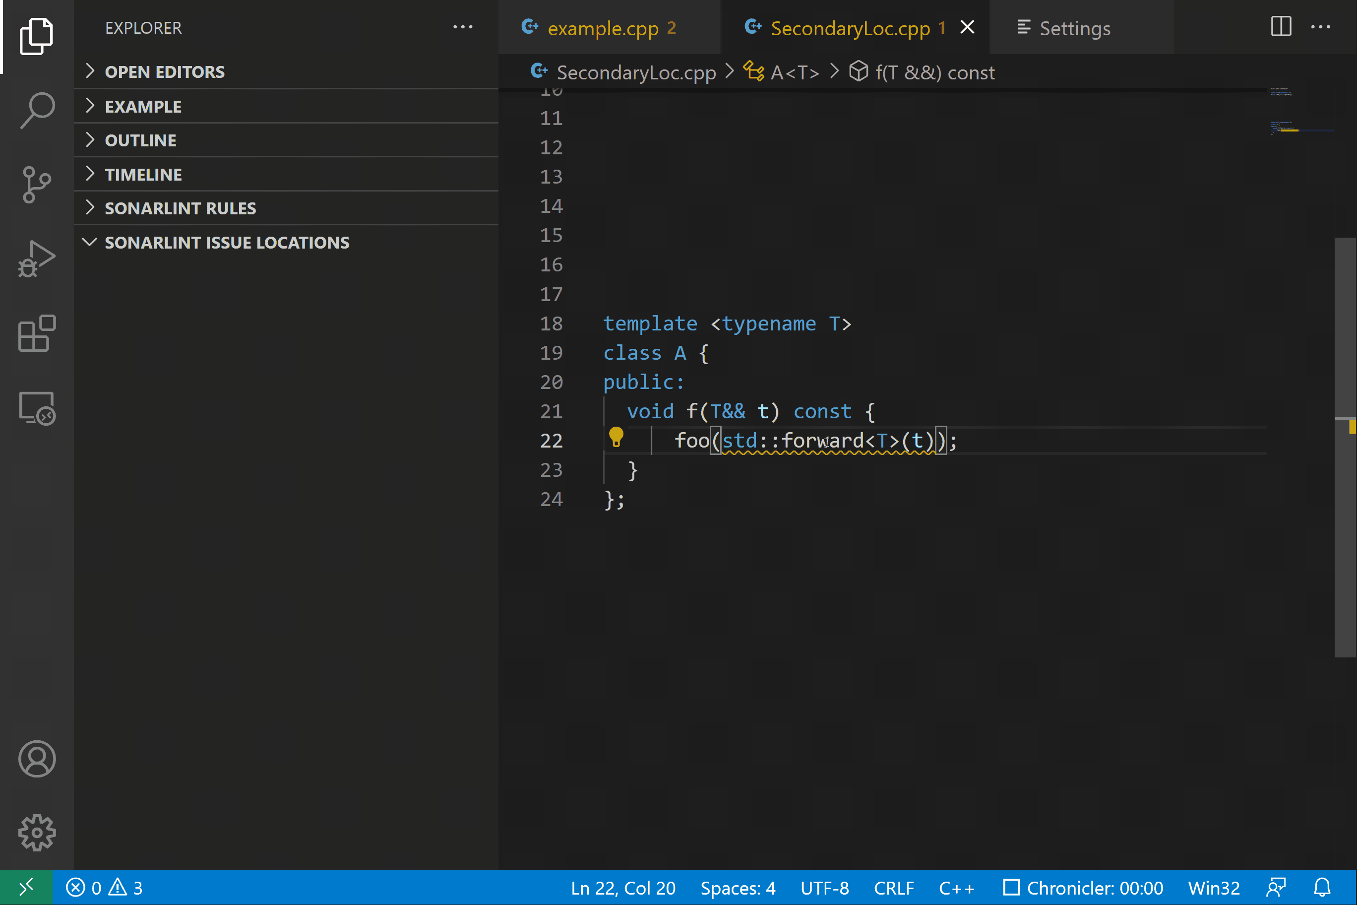This screenshot has height=905, width=1357.
Task: Click the warnings indicator in the status bar
Action: click(128, 888)
